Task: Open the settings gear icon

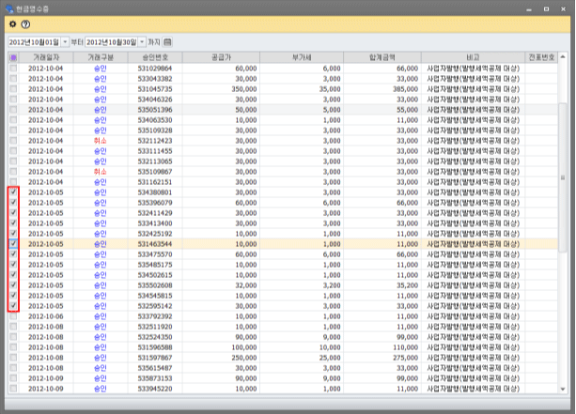Action: pos(12,23)
